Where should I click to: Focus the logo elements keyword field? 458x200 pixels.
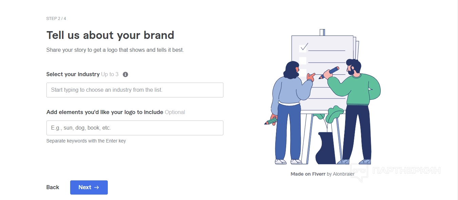135,128
